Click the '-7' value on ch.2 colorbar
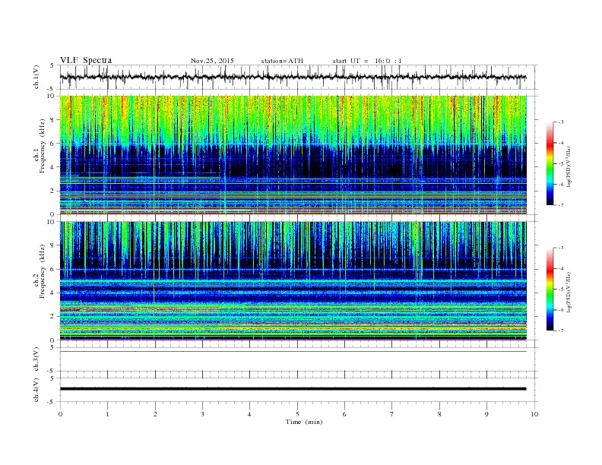The height and width of the screenshot is (465, 602). point(560,331)
